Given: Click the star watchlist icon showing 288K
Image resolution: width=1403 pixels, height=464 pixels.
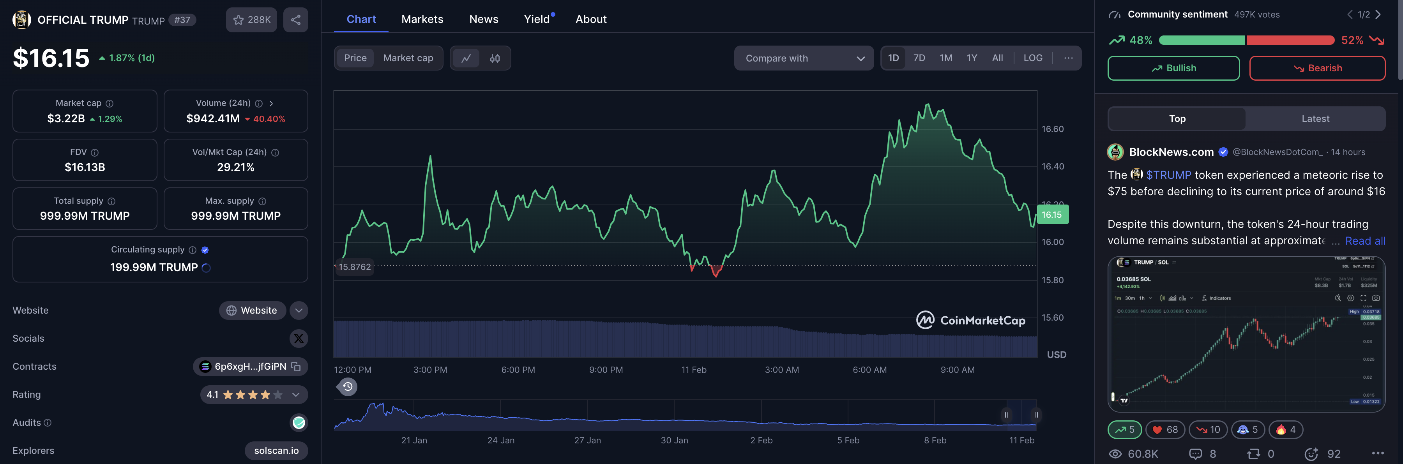Looking at the screenshot, I should (x=251, y=19).
